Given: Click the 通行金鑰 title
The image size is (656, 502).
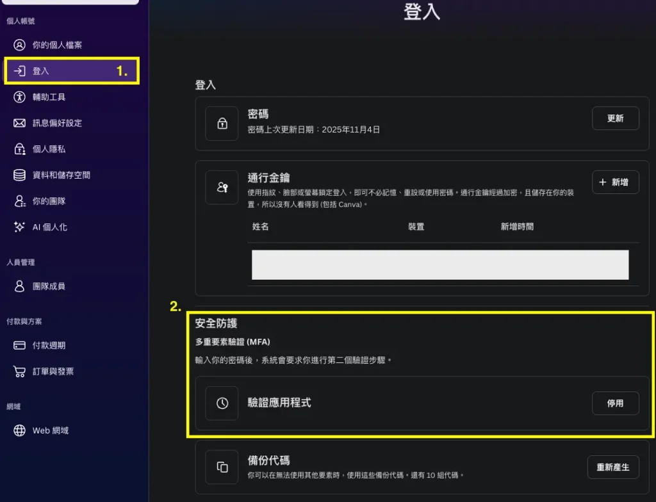Looking at the screenshot, I should (x=268, y=178).
